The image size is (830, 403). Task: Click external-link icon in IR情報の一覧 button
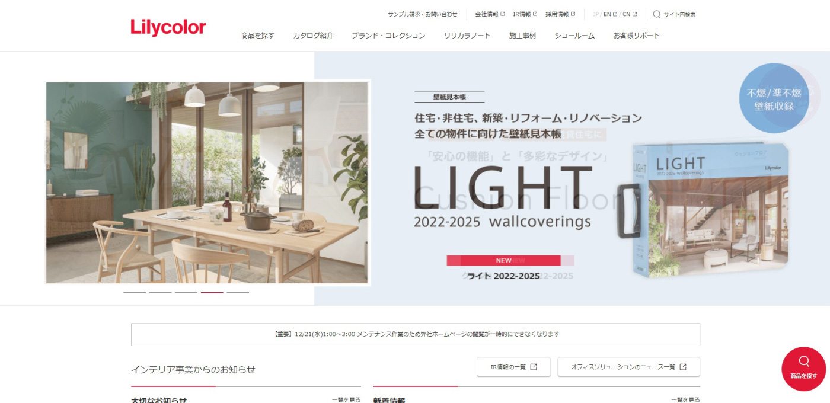[x=534, y=367]
